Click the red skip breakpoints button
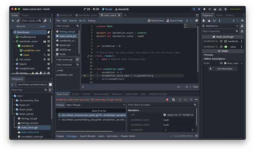255x152 pixels. (167, 99)
